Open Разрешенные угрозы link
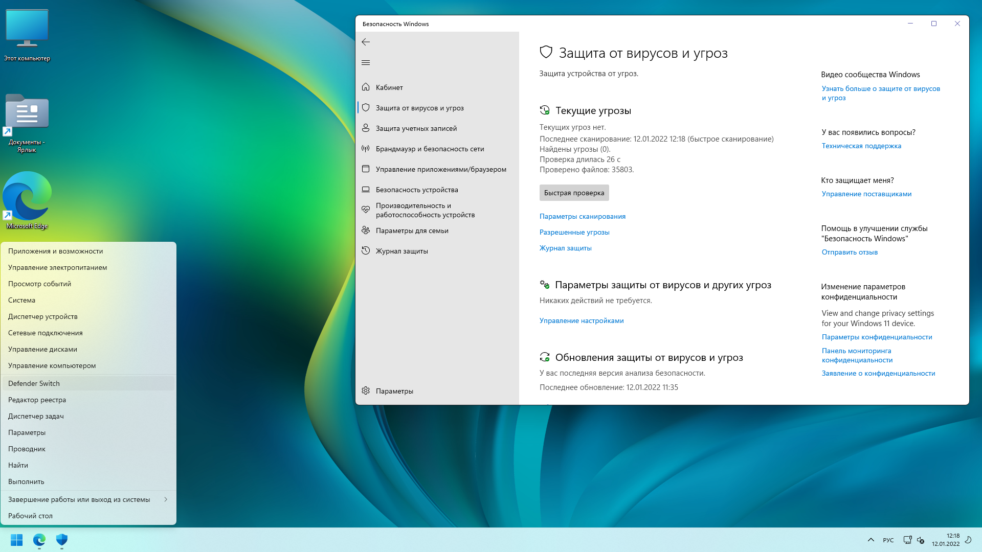 pos(574,232)
